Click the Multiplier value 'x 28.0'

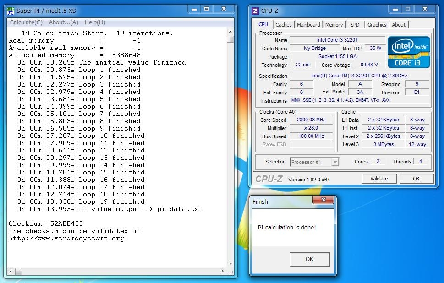tap(311, 128)
